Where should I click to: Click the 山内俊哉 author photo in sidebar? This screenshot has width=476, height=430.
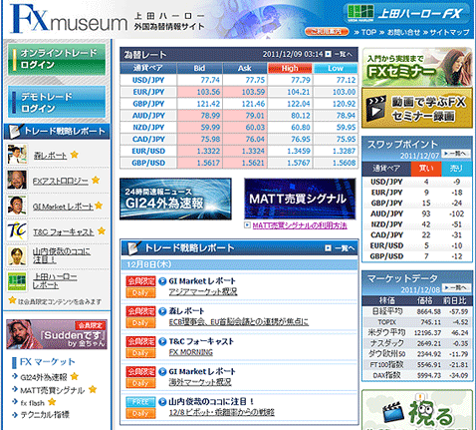coord(17,256)
